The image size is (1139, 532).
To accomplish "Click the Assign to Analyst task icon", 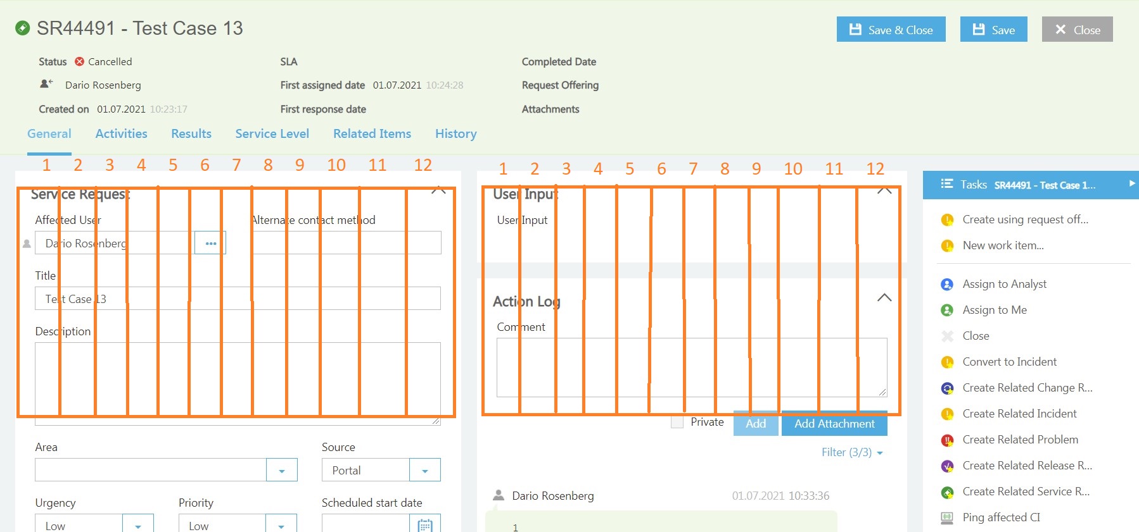I will (947, 285).
